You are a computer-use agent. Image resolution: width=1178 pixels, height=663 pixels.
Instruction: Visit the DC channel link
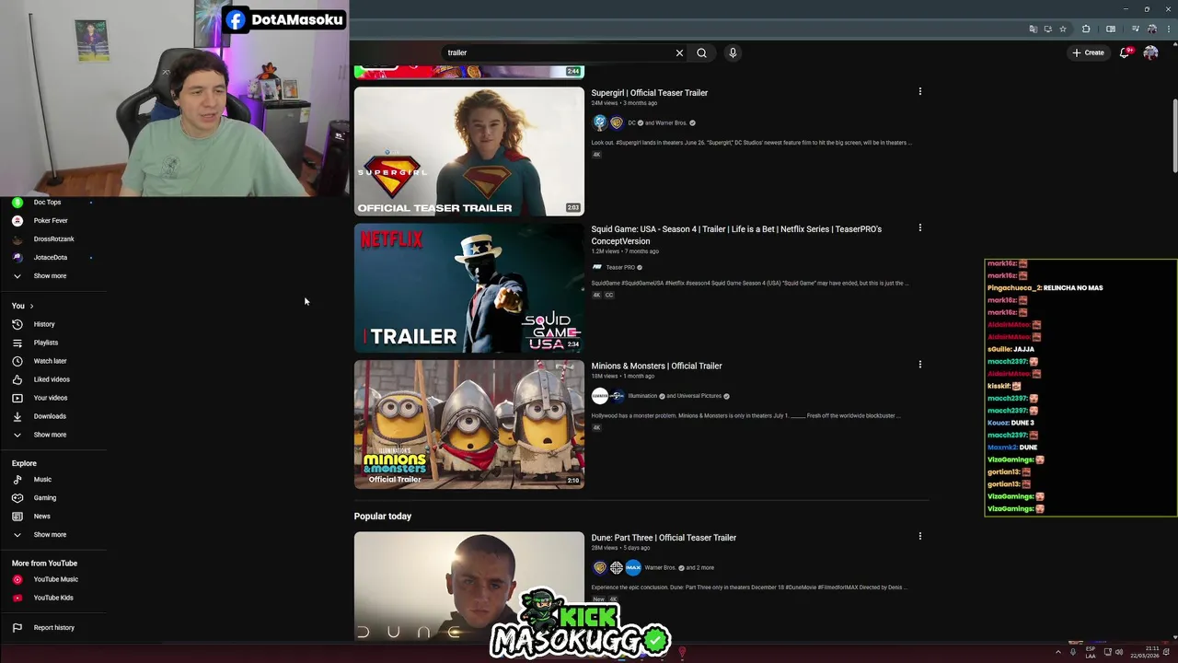(631, 122)
